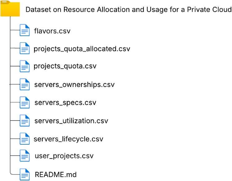Click the Dataset on Resource Allocation folder title

129,10
